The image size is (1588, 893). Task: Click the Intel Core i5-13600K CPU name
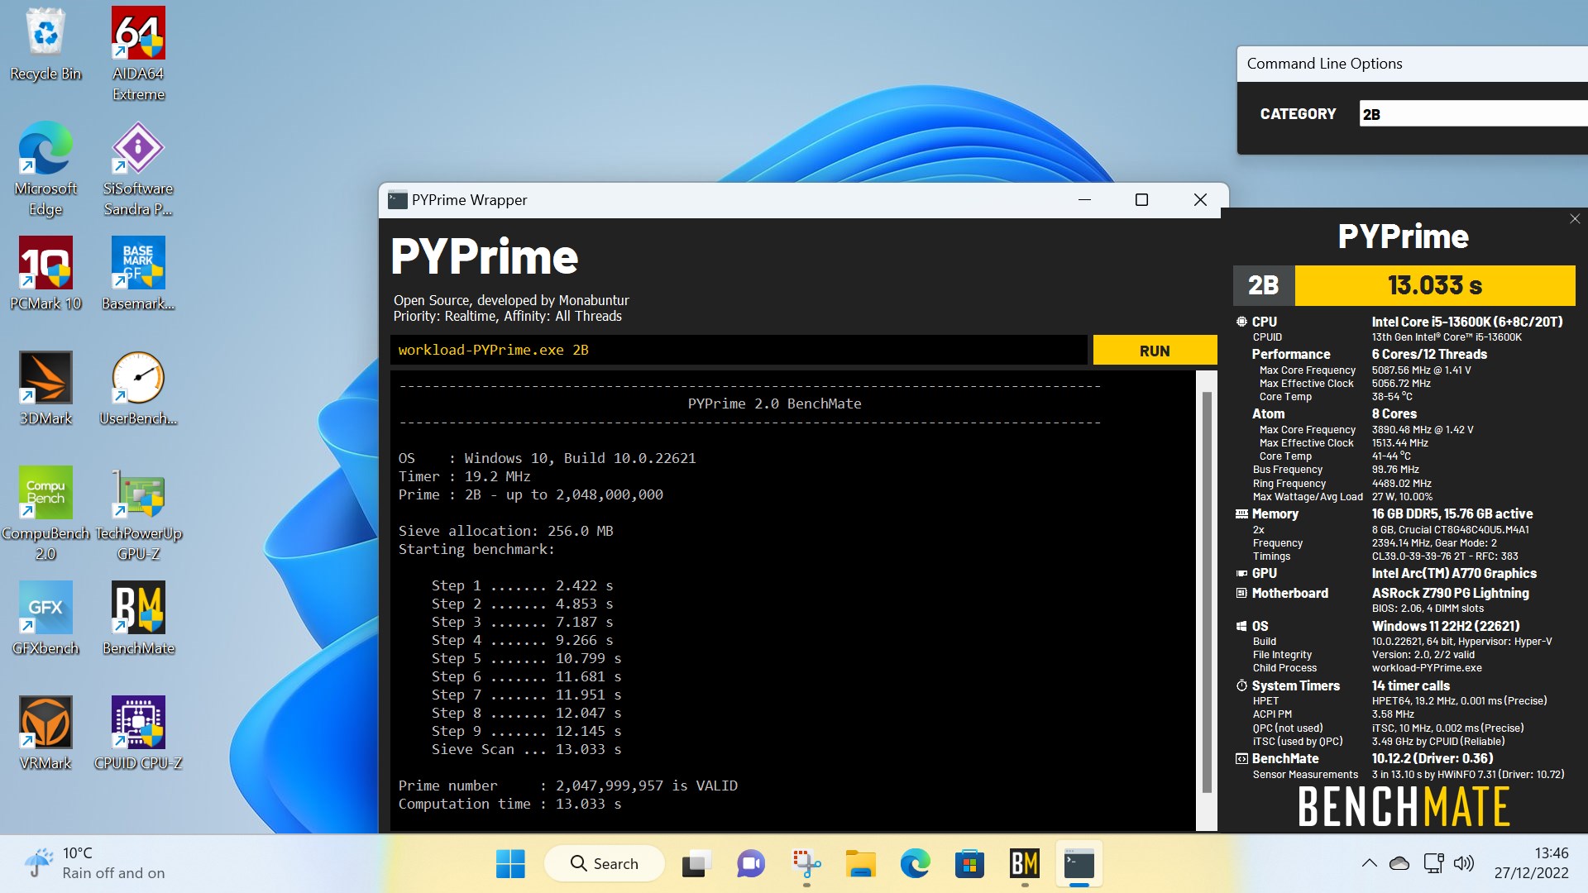[1467, 322]
